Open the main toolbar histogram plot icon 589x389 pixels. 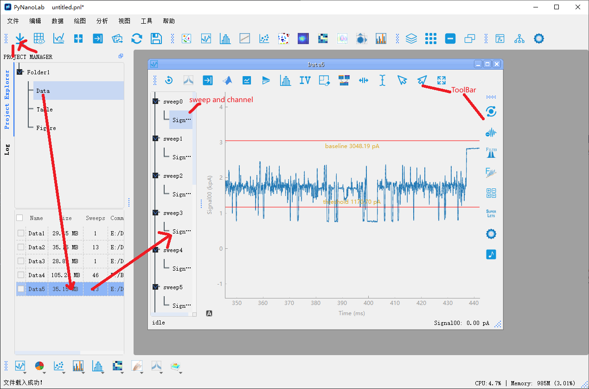click(x=225, y=39)
